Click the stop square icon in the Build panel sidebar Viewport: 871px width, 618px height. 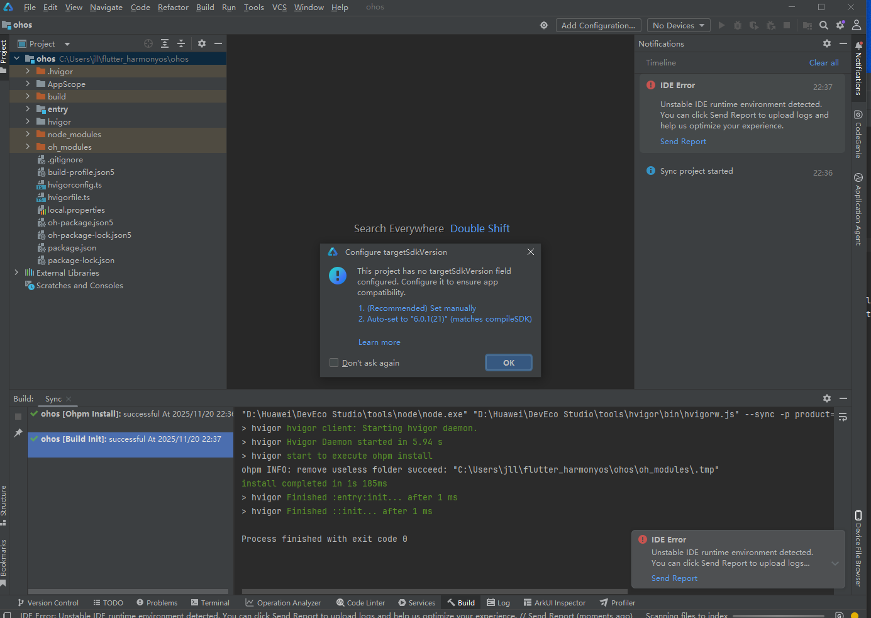tap(18, 417)
